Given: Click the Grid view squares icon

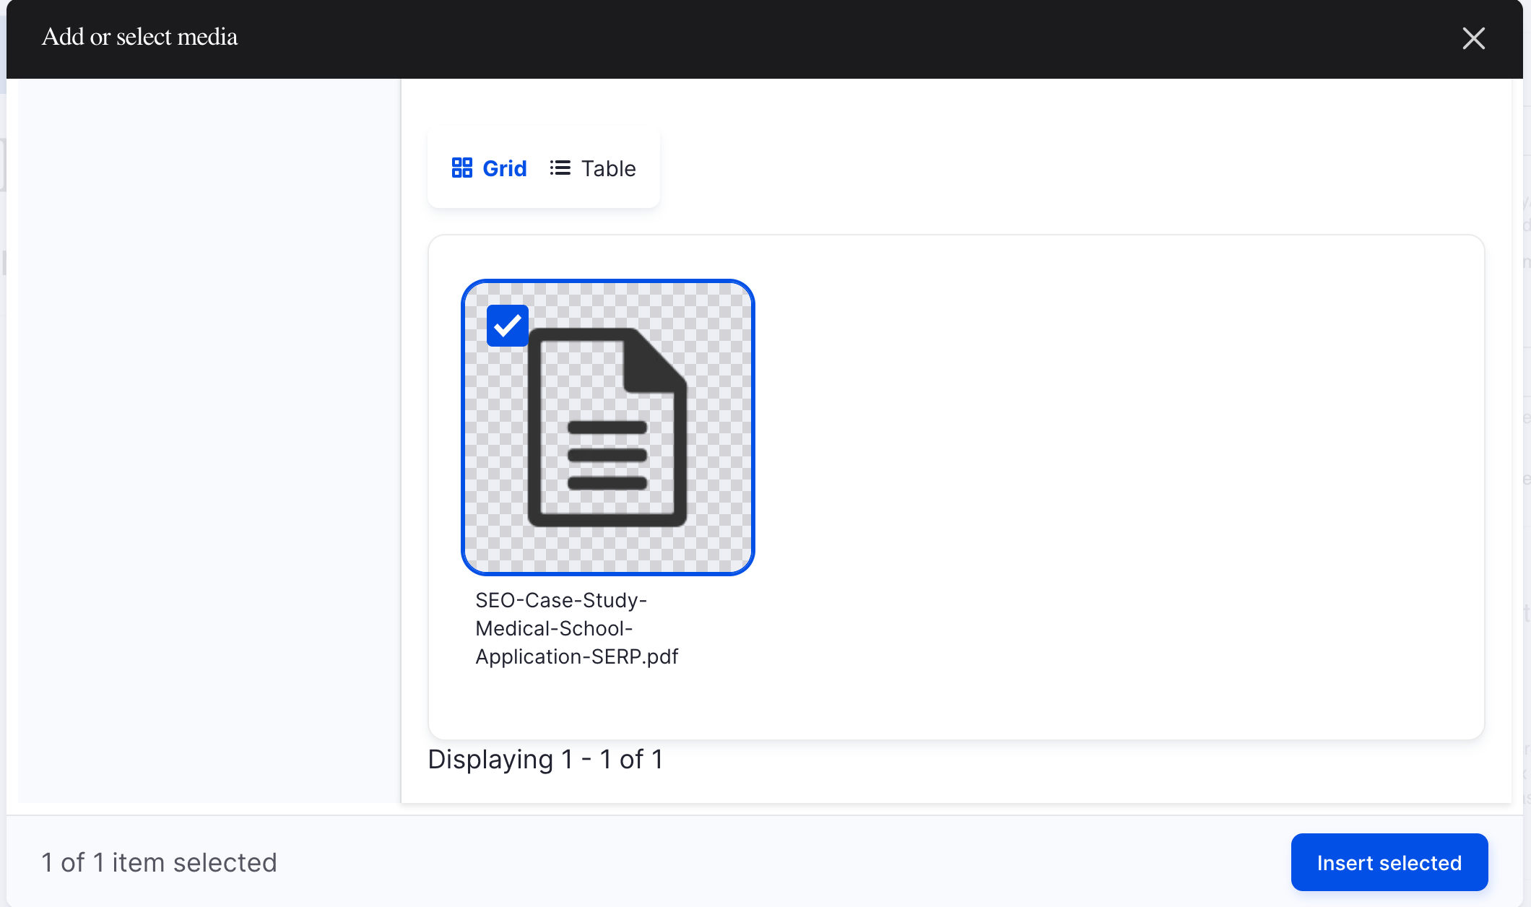Looking at the screenshot, I should 461,168.
